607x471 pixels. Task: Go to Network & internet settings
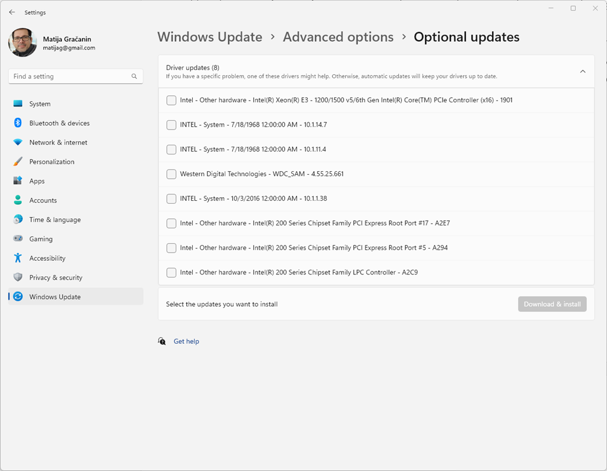coord(75,142)
